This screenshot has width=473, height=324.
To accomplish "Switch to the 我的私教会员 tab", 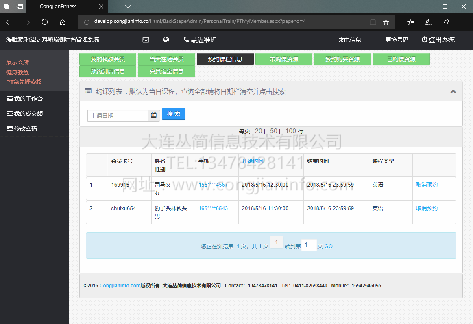I will coord(108,59).
